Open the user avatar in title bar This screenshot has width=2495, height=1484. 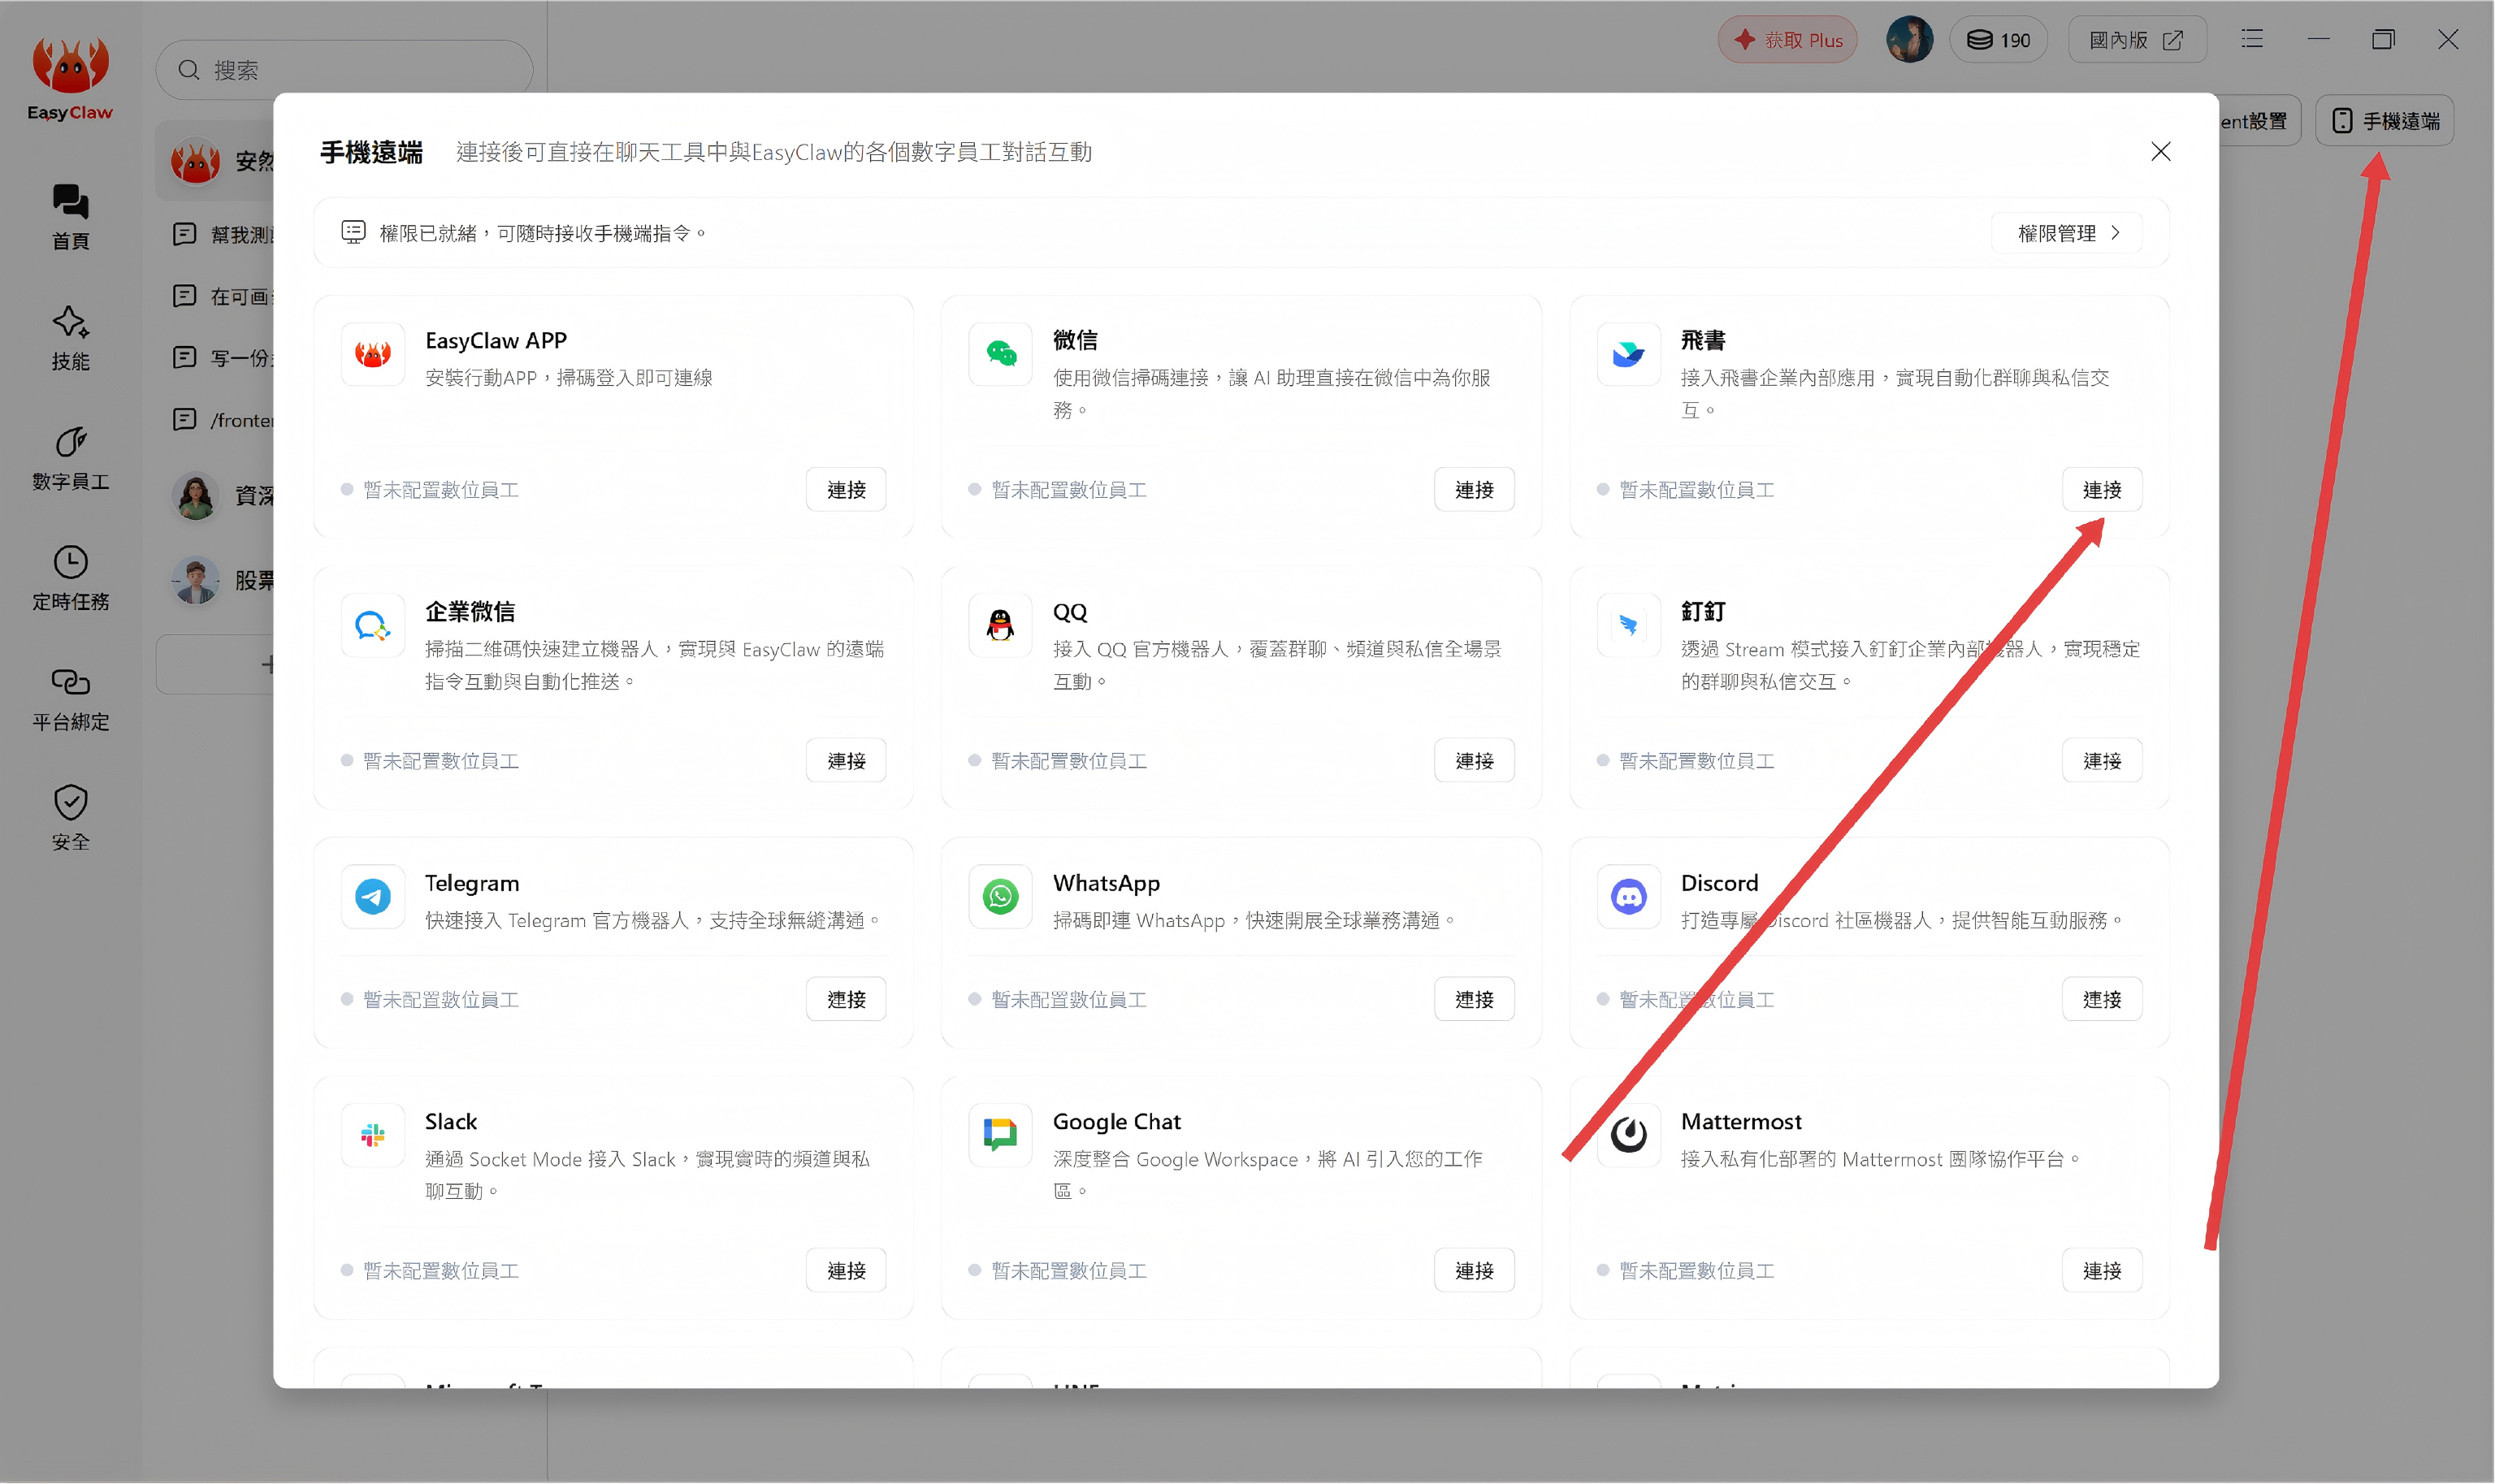pos(1909,40)
